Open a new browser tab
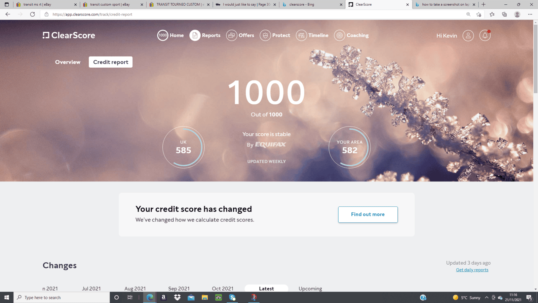The height and width of the screenshot is (303, 538). (484, 4)
